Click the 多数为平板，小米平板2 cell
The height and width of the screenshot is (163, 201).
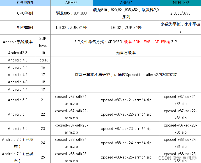click(181, 27)
